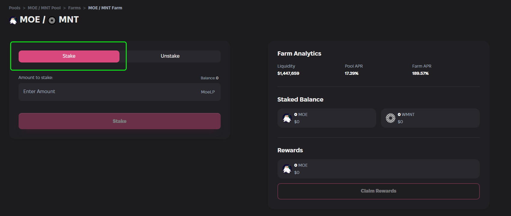Click the MoeLP token label in amount field
Screen dimensions: 511x216
pyautogui.click(x=208, y=92)
